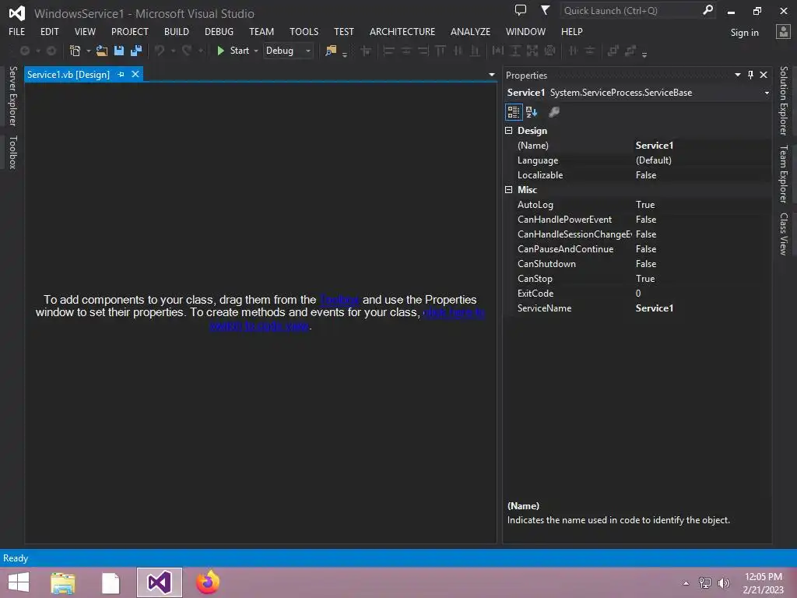This screenshot has width=797, height=598.
Task: Open the WINDOW menu
Action: pyautogui.click(x=525, y=31)
